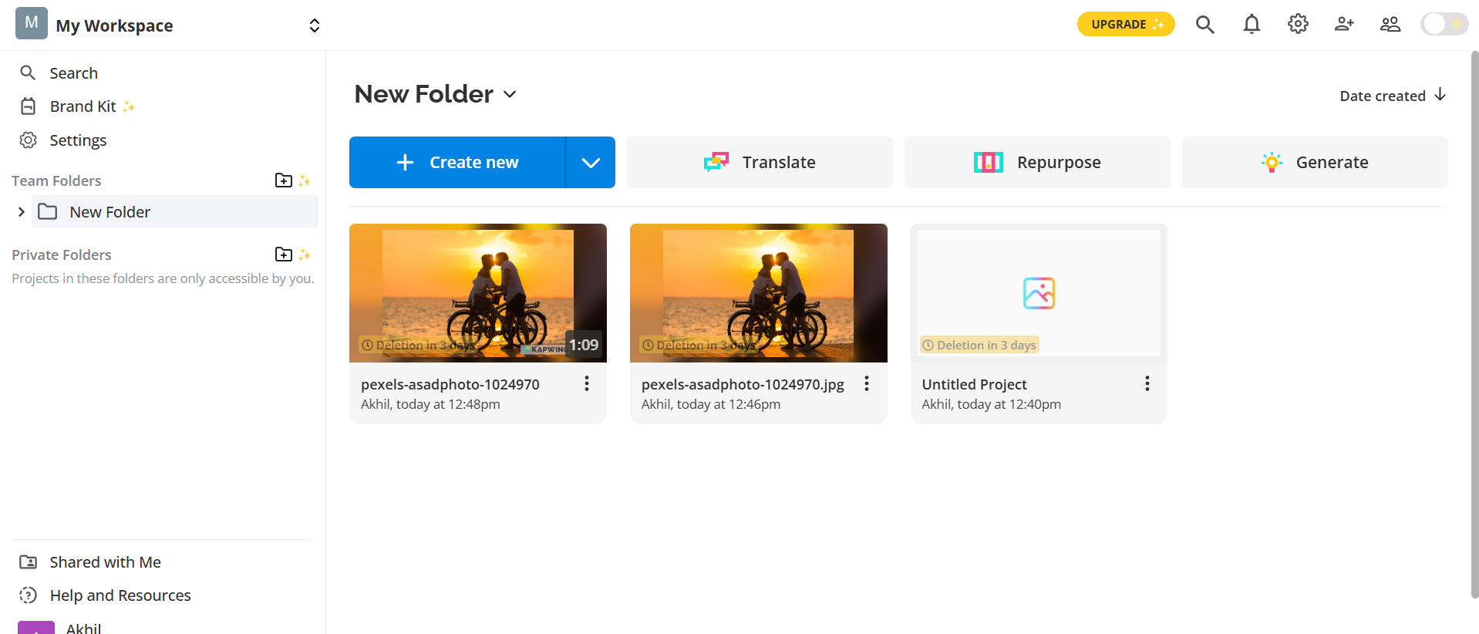Screen dimensions: 1479x634
Task: Open search from top bar magnifier
Action: click(x=1205, y=25)
